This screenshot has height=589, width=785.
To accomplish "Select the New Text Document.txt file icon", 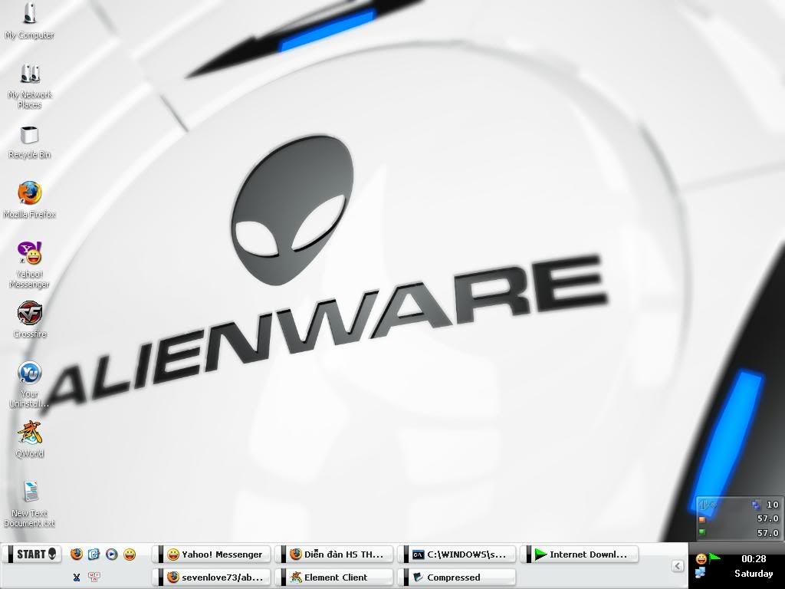I will (30, 503).
